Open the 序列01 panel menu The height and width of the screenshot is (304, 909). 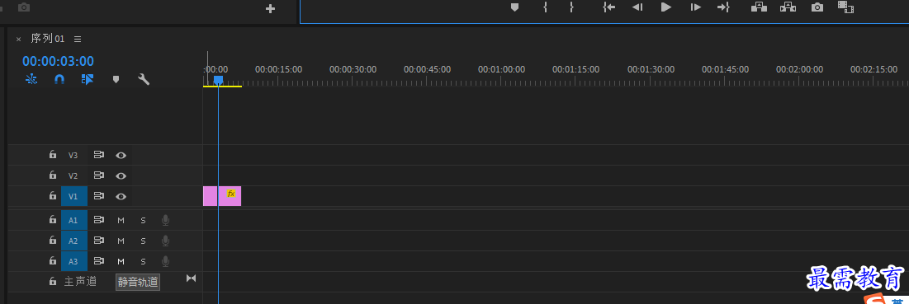click(78, 40)
